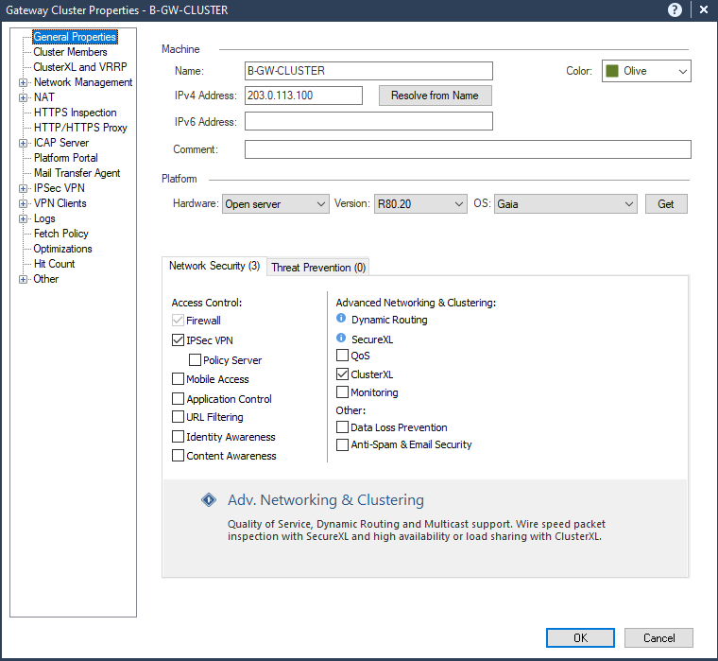Click the Resolve from Name button
Viewport: 718px width, 661px height.
pyautogui.click(x=435, y=96)
